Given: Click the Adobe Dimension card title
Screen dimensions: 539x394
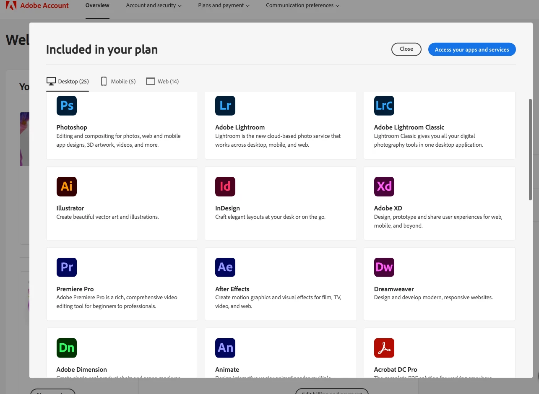Looking at the screenshot, I should tap(82, 370).
